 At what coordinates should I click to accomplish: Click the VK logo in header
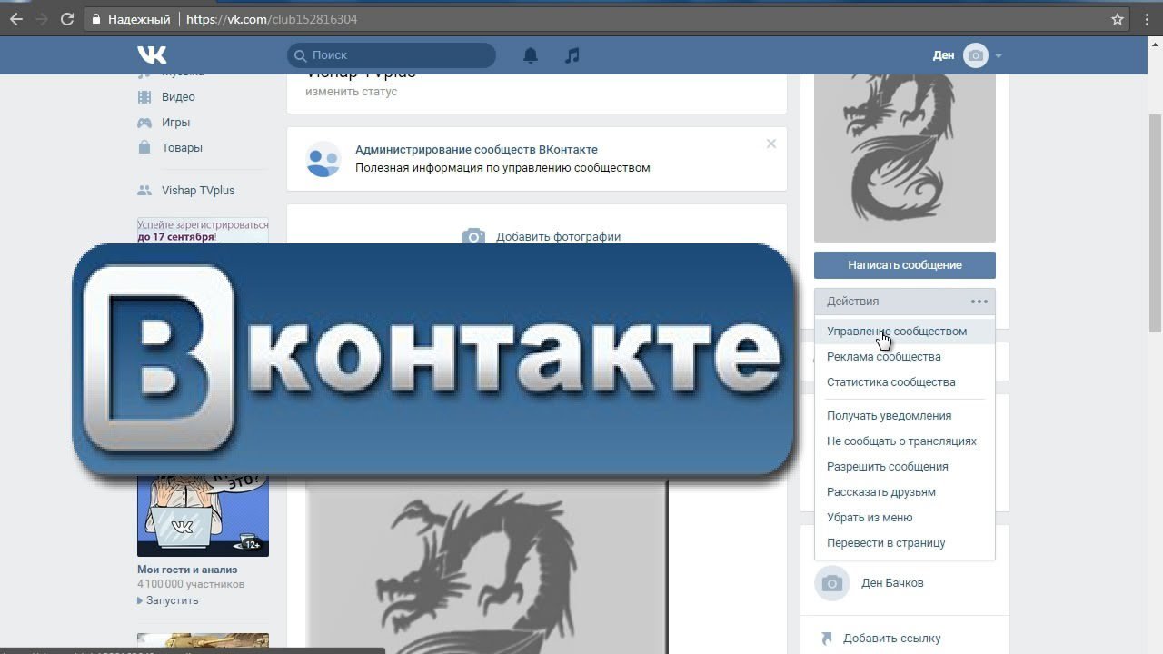point(152,55)
